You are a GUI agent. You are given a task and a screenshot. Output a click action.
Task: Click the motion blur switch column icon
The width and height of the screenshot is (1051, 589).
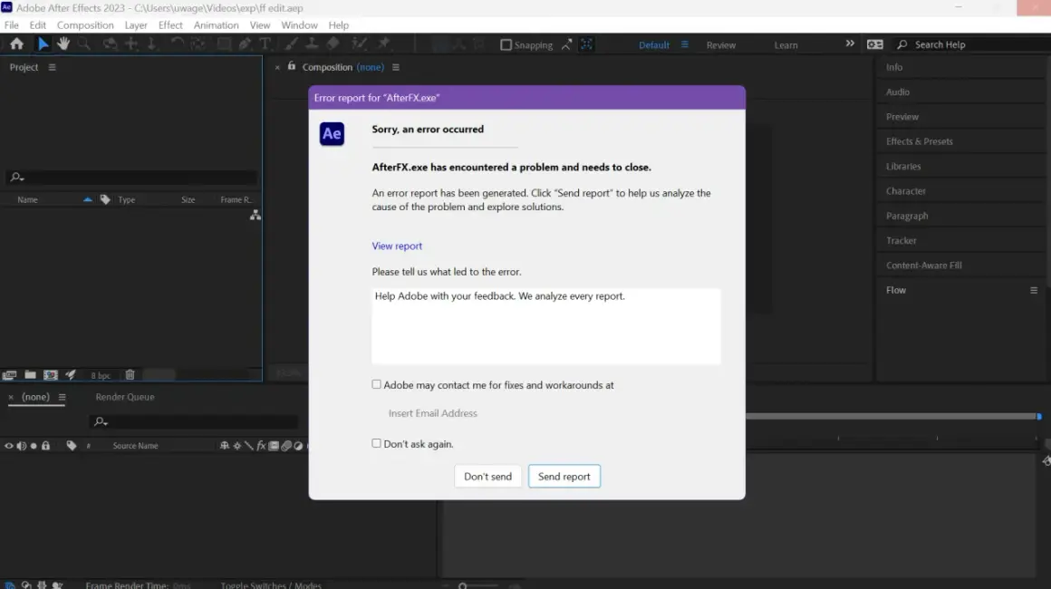pos(286,446)
